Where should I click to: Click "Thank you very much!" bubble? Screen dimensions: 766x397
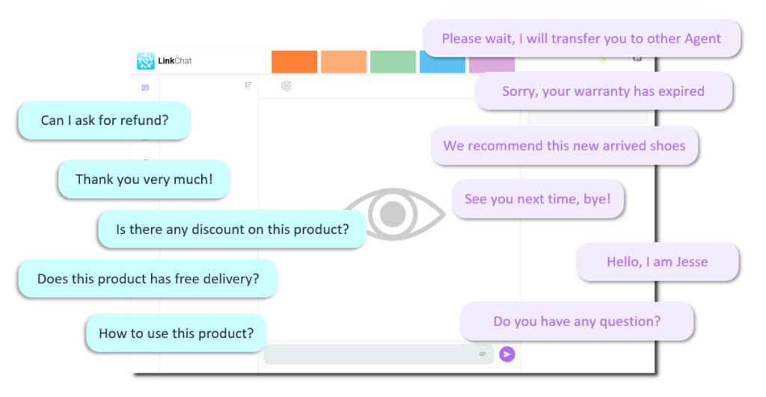click(x=144, y=179)
